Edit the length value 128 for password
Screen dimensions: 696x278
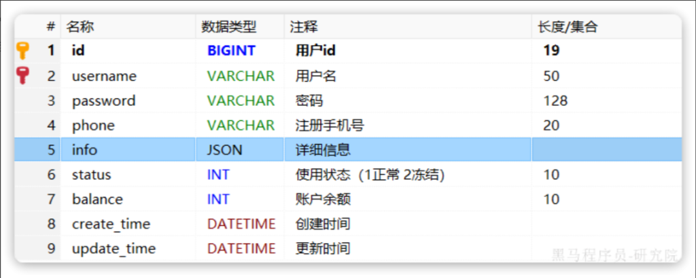tap(555, 101)
